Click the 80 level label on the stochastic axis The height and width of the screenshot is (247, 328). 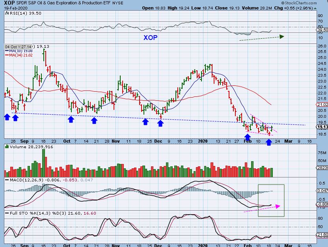320,218
